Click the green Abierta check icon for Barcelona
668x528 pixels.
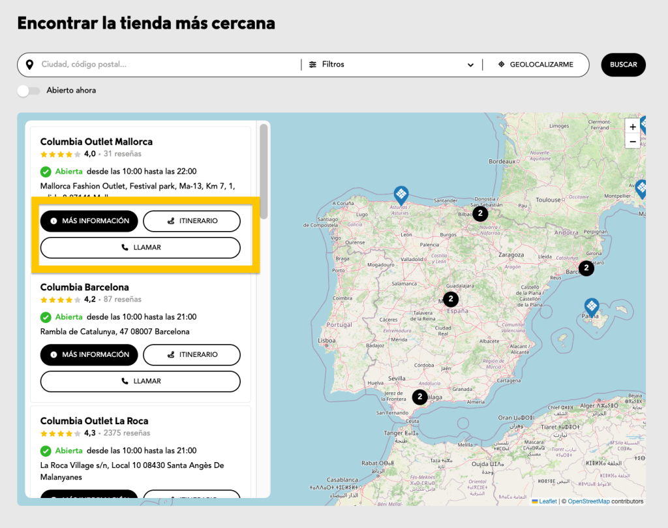pyautogui.click(x=46, y=317)
